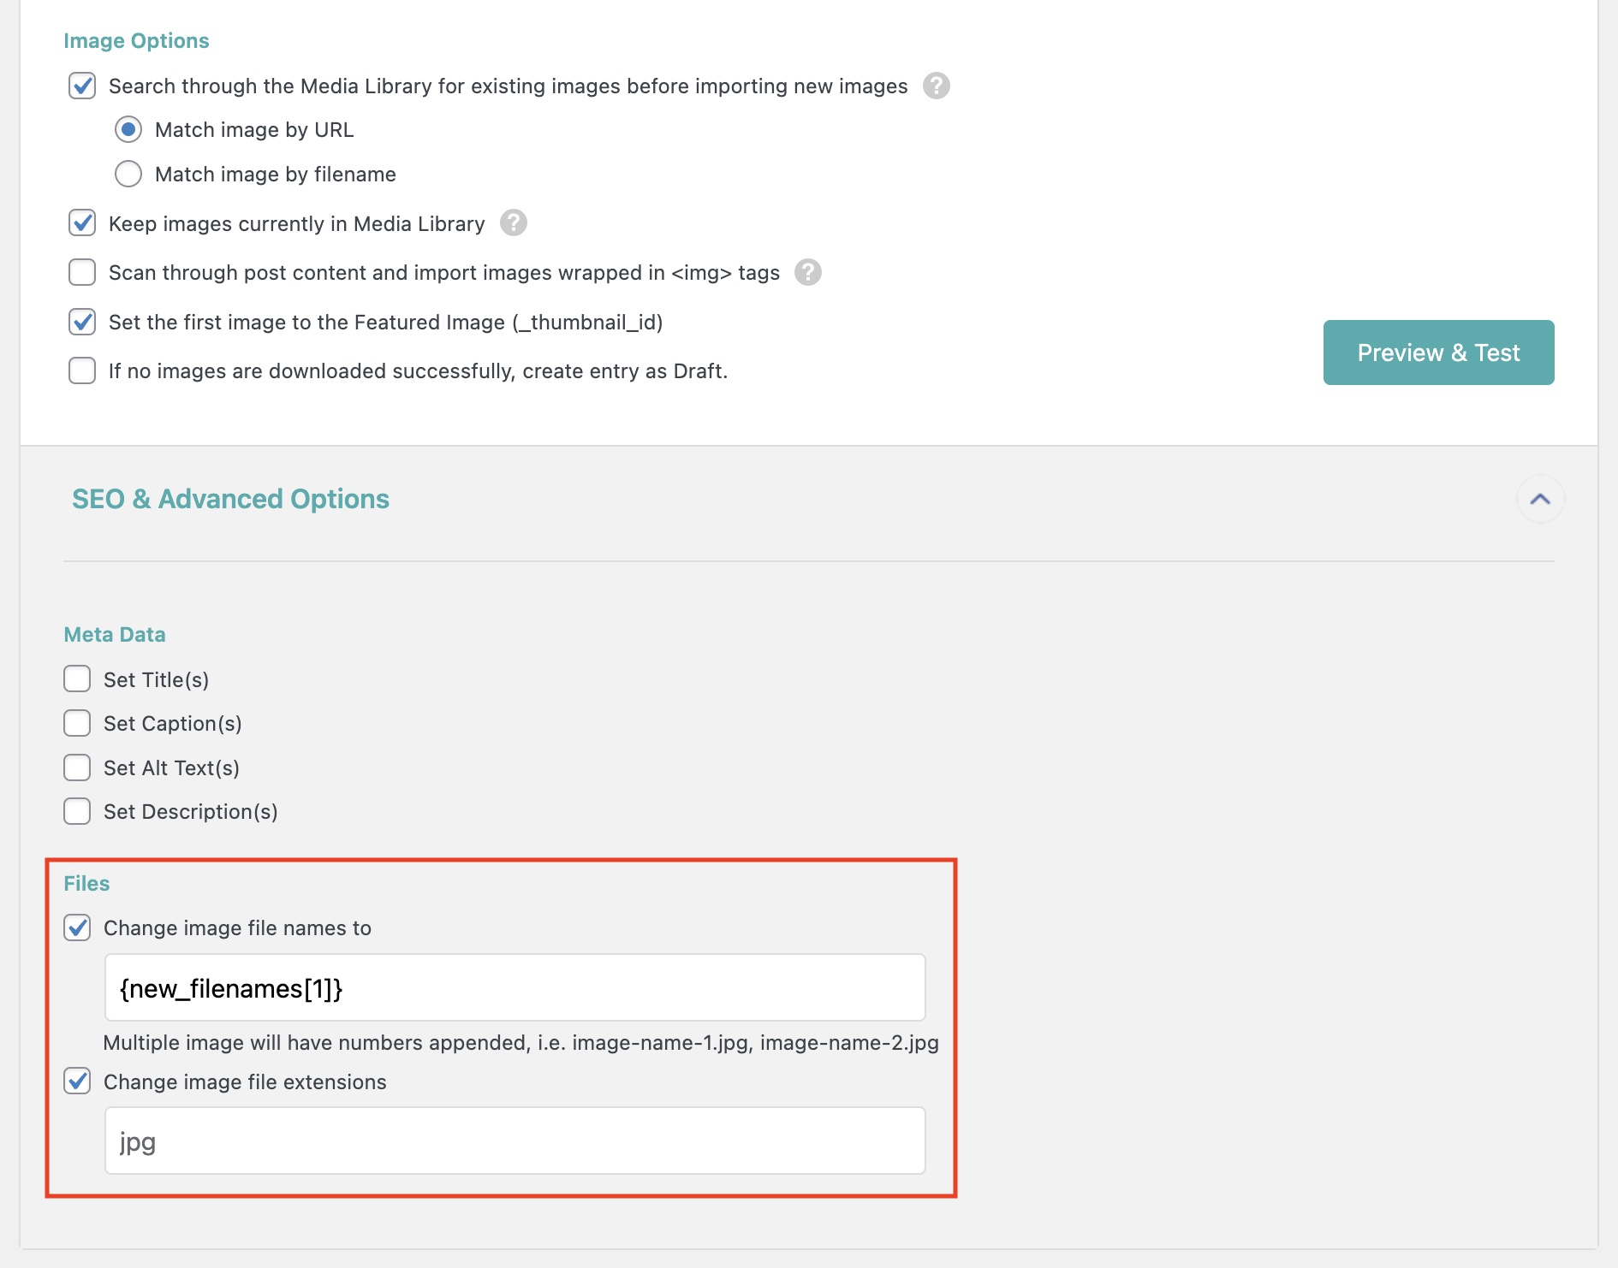The height and width of the screenshot is (1268, 1618).
Task: Check the Set Title(s) checkbox
Action: click(77, 679)
